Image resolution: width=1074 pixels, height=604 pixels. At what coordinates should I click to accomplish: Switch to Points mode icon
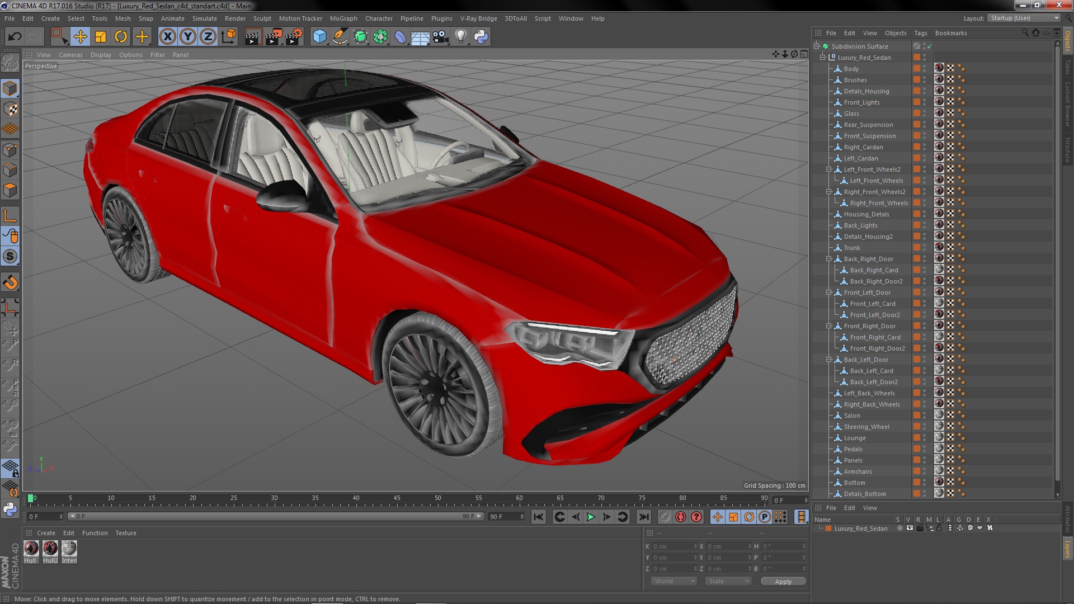pos(10,150)
